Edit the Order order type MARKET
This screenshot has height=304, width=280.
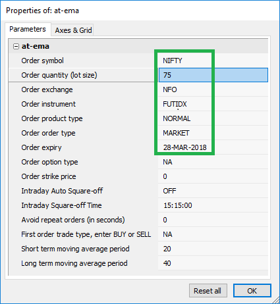(213, 133)
